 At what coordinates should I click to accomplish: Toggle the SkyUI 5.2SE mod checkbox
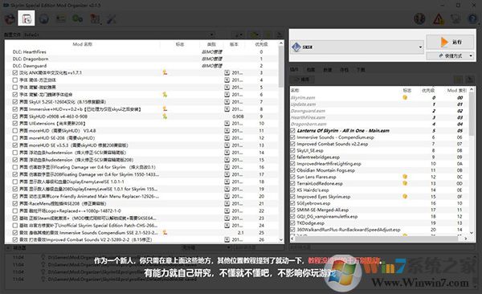pos(14,102)
